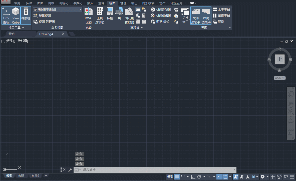Click the UCS 图标 tool
The width and height of the screenshot is (296, 181).
6,15
